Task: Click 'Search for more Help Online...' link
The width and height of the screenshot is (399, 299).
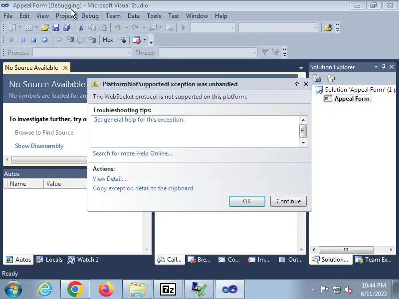Action: point(132,153)
